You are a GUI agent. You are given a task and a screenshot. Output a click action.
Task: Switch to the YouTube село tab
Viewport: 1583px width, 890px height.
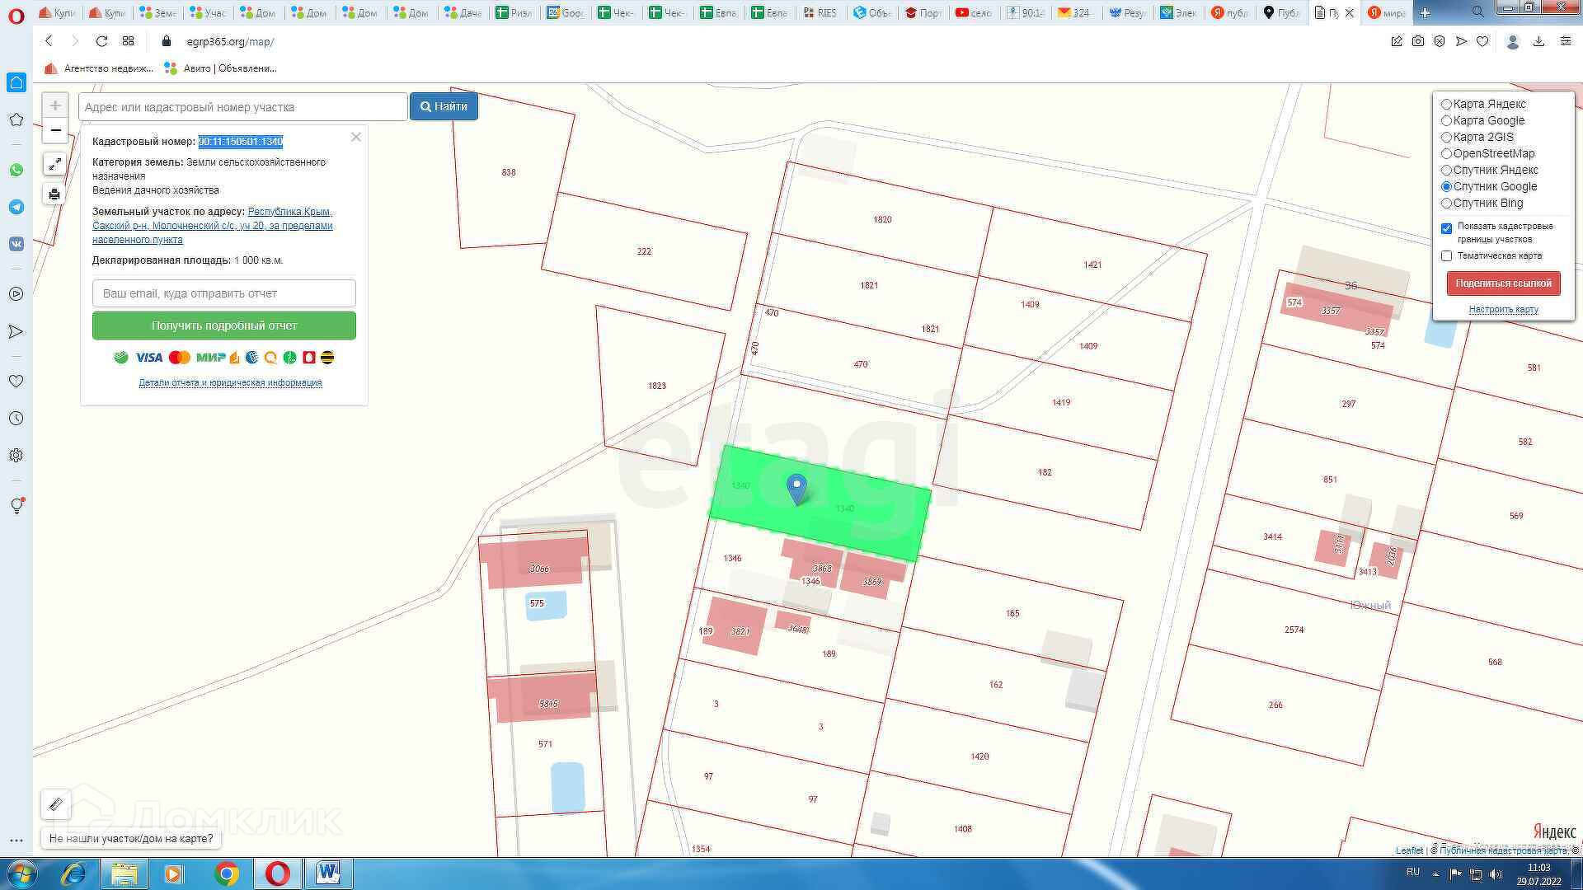(973, 12)
